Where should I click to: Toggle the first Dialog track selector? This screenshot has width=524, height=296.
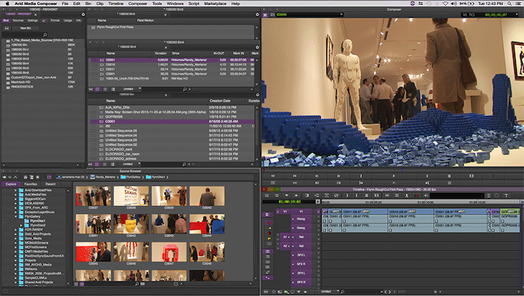(x=302, y=219)
